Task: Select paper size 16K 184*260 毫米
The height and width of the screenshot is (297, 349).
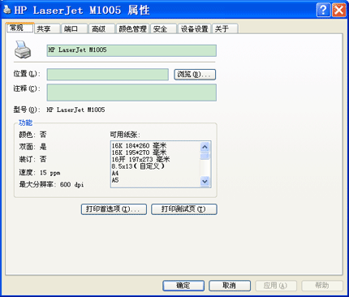Action: pyautogui.click(x=139, y=146)
